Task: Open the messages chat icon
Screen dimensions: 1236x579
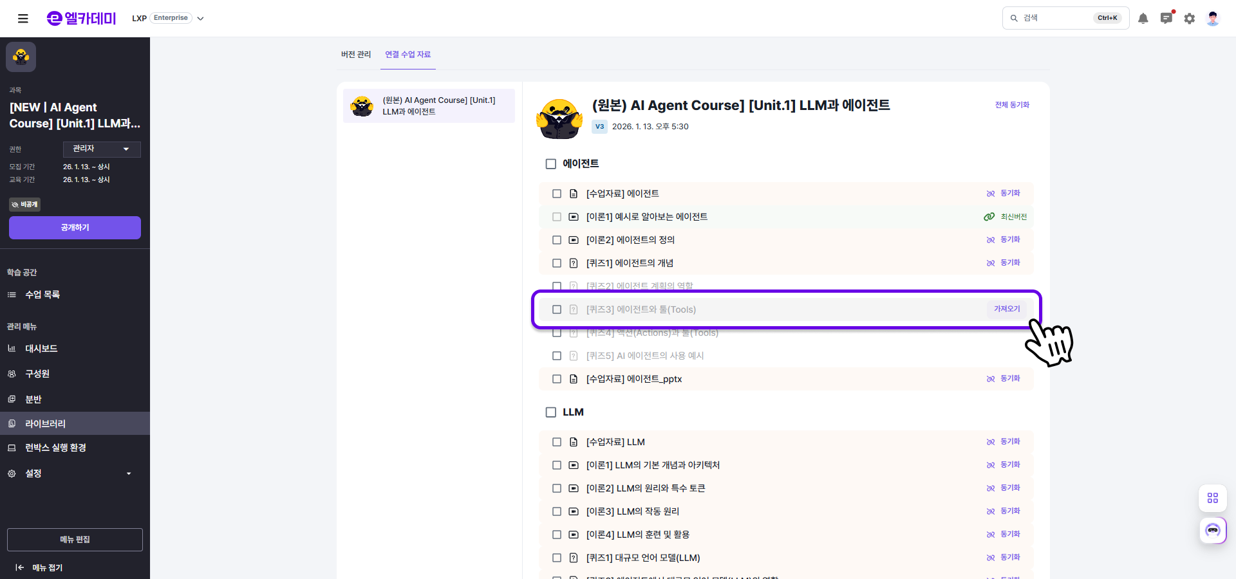Action: [x=1166, y=19]
